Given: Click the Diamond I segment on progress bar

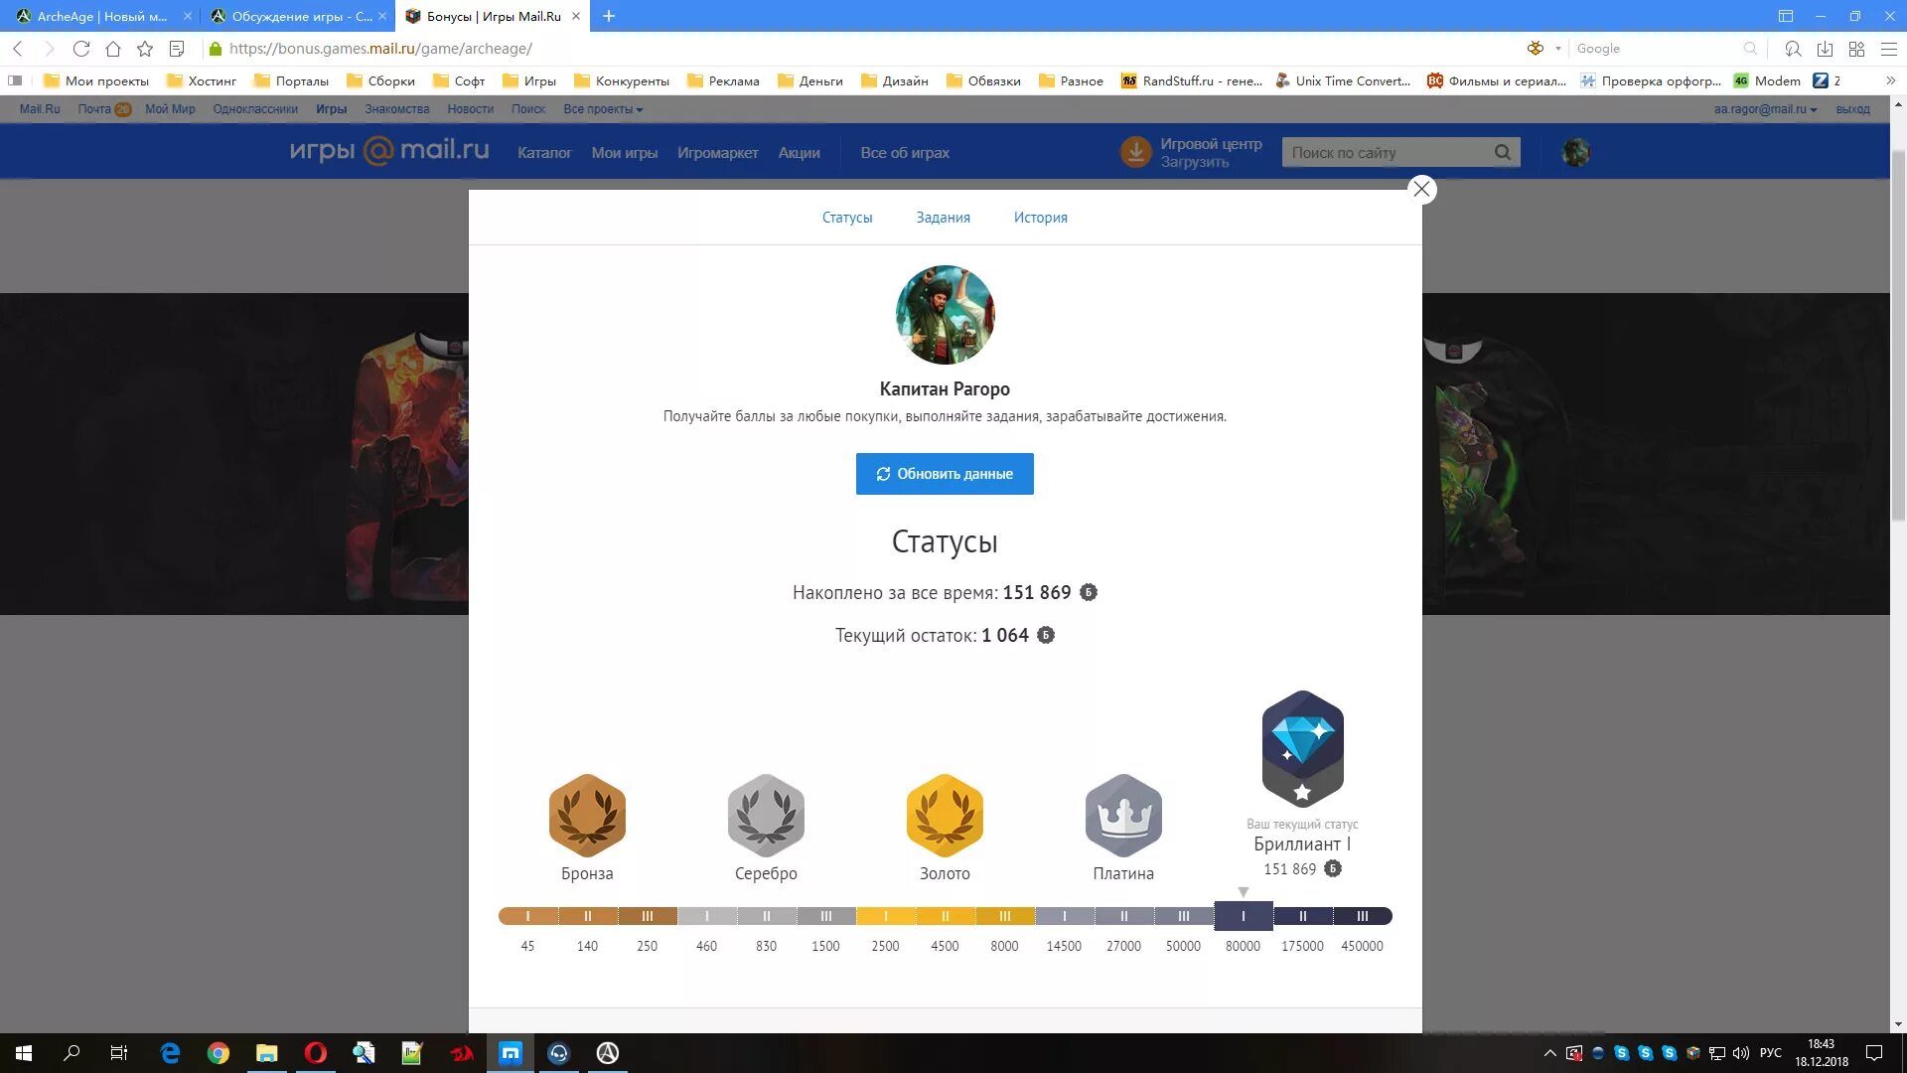Looking at the screenshot, I should 1243,916.
